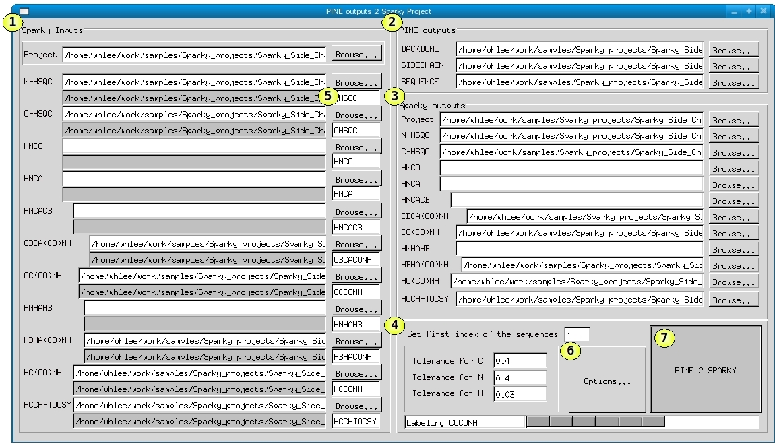Click the Sparky outputs Project path field
Viewport: 775px width, 444px height.
(x=572, y=119)
